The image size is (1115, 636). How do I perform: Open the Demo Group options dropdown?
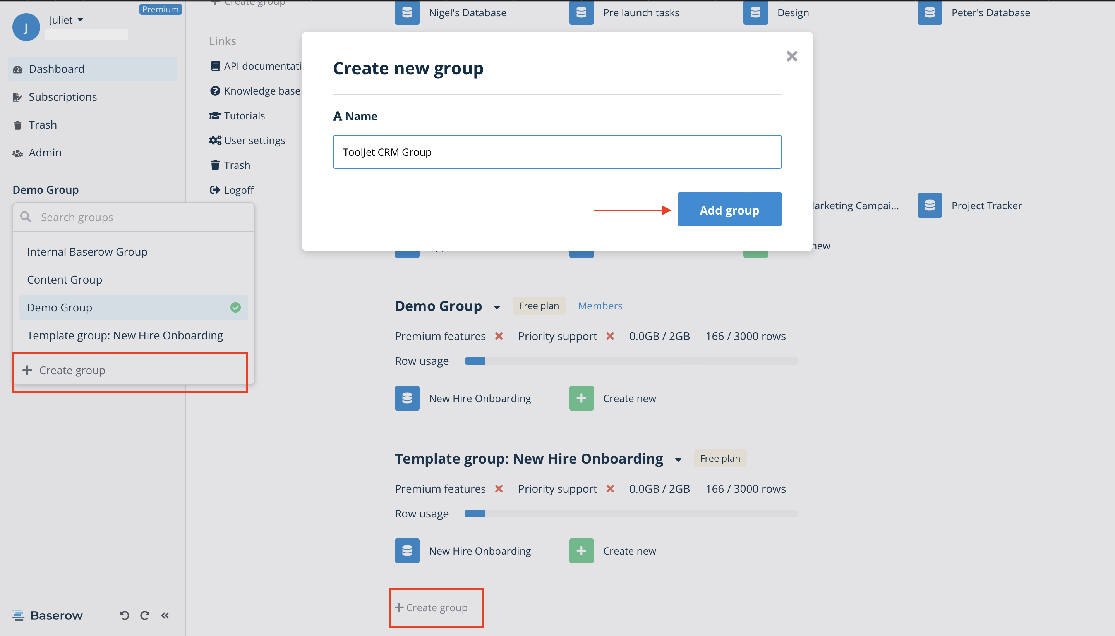[497, 307]
